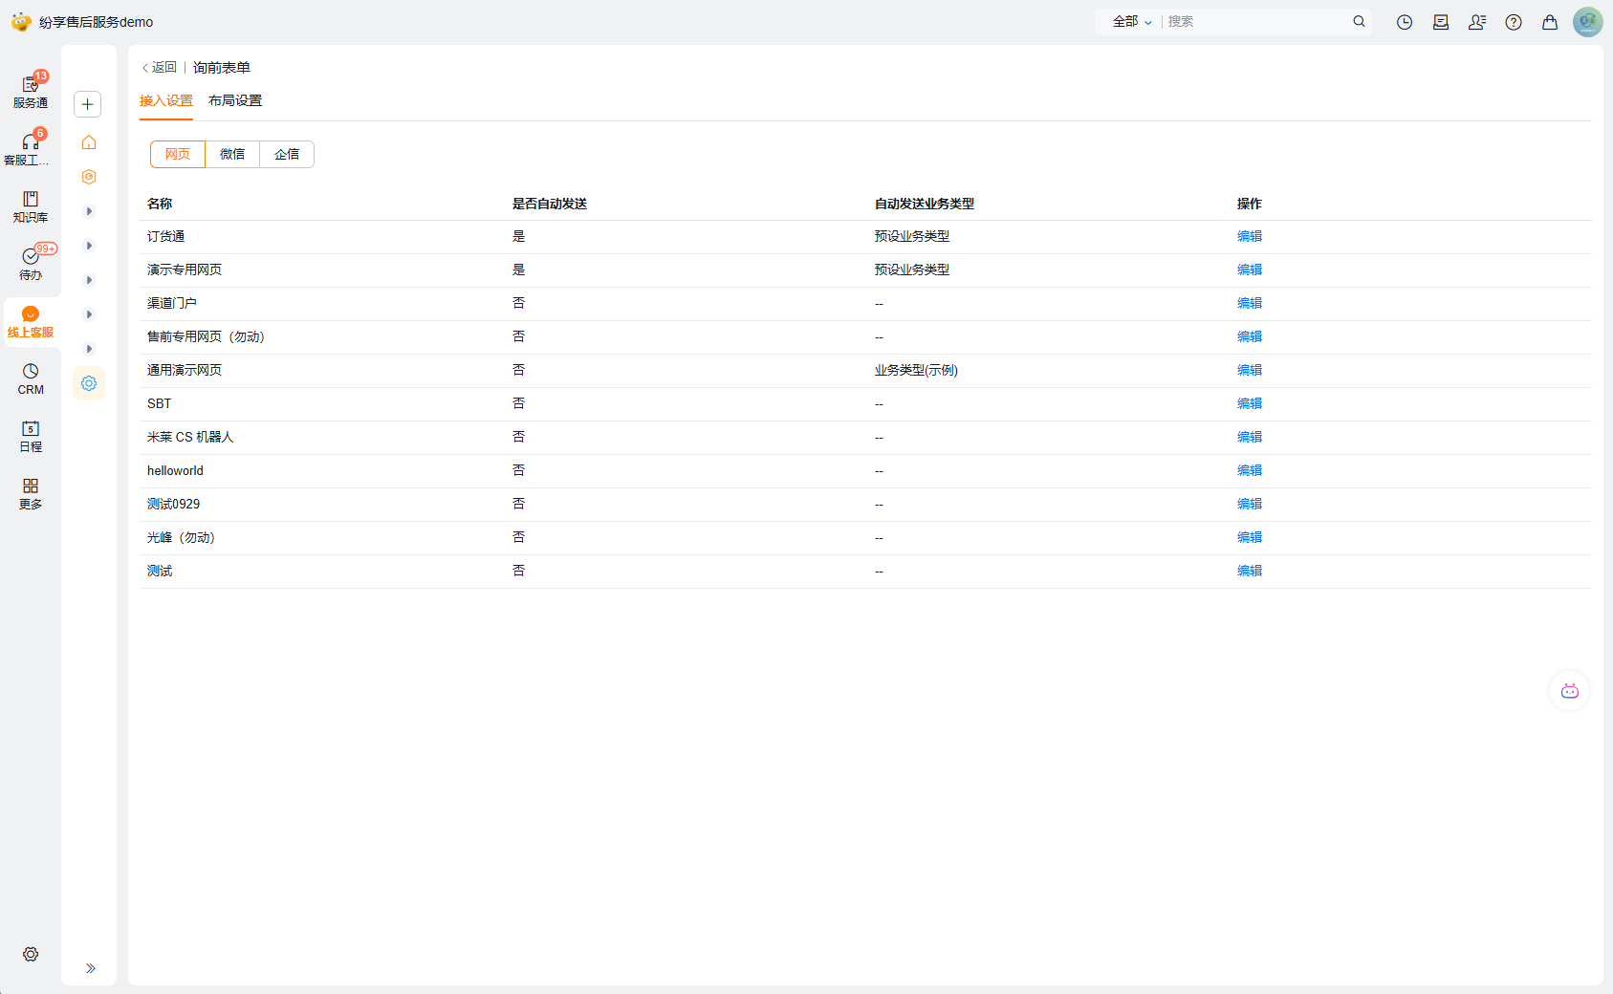Image resolution: width=1613 pixels, height=994 pixels.
Task: Click the helloworld name cell
Action: point(175,471)
